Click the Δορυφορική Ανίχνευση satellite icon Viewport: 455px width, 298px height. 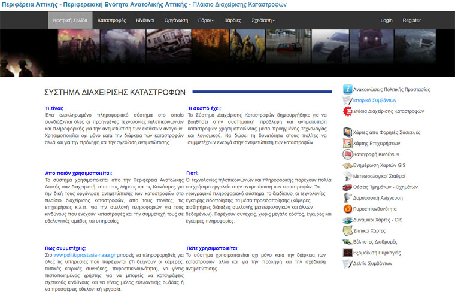click(347, 198)
